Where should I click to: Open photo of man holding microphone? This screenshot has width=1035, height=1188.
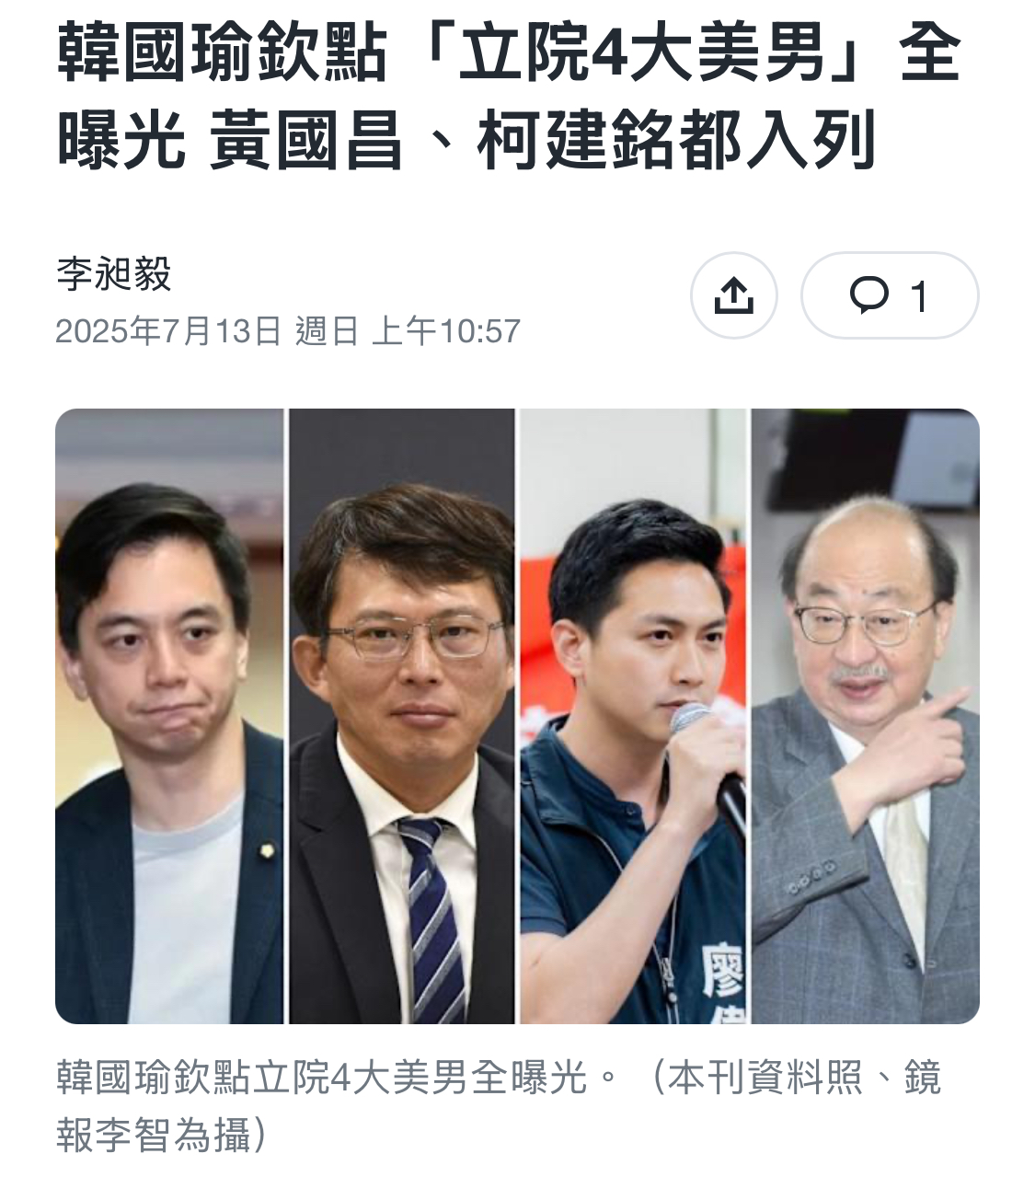pyautogui.click(x=635, y=716)
